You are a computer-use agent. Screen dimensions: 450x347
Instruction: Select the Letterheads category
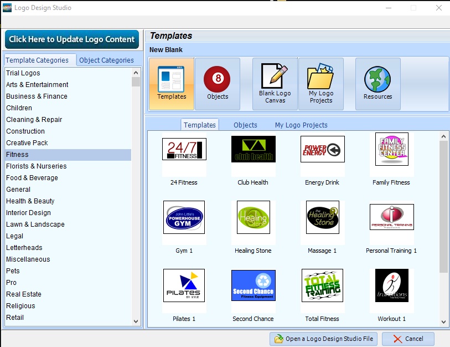[68, 248]
